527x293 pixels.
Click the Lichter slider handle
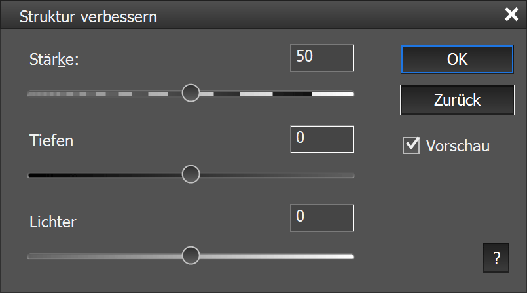pyautogui.click(x=191, y=256)
